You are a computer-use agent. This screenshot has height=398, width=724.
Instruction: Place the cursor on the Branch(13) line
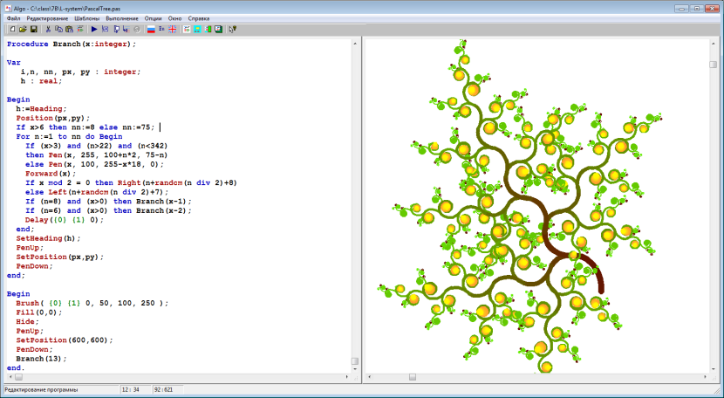click(41, 359)
